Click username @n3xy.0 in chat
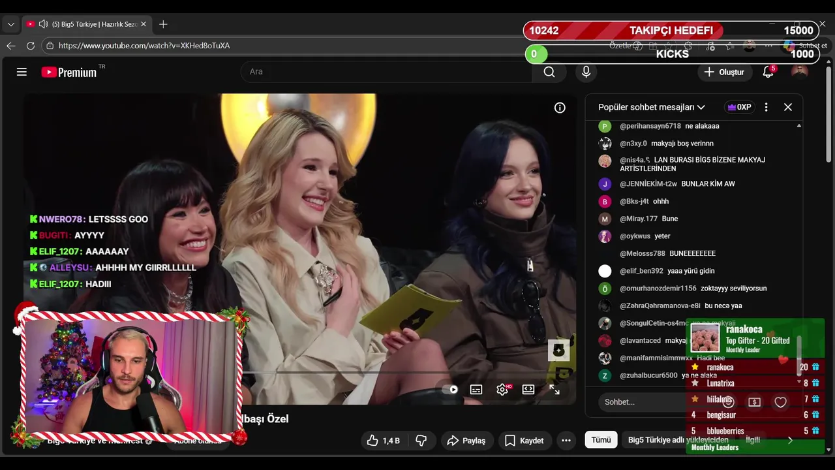The width and height of the screenshot is (835, 470). click(633, 144)
